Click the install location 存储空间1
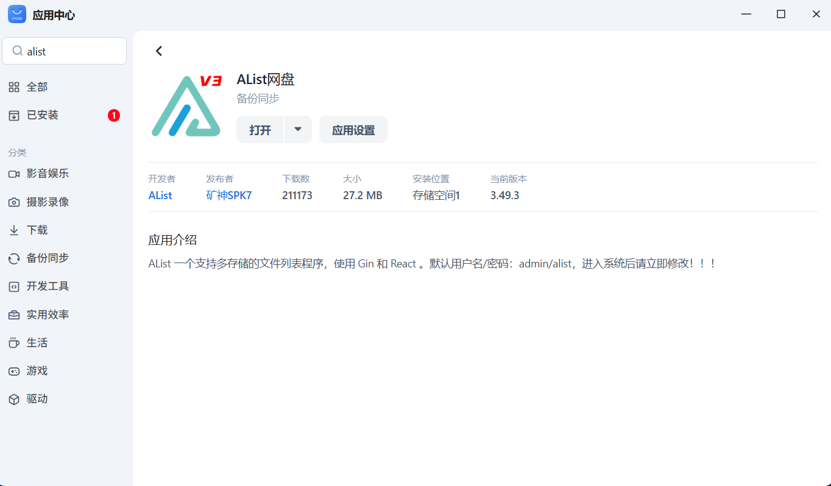 pos(436,195)
